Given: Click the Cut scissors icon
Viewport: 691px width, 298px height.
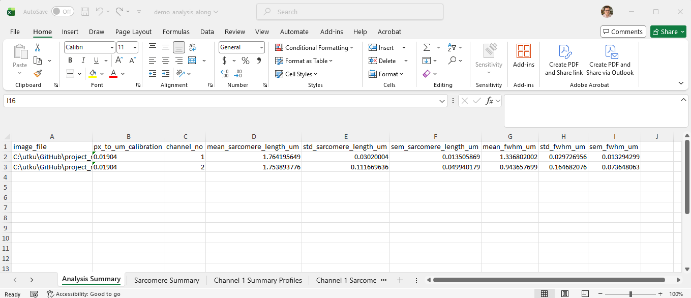Looking at the screenshot, I should point(37,47).
